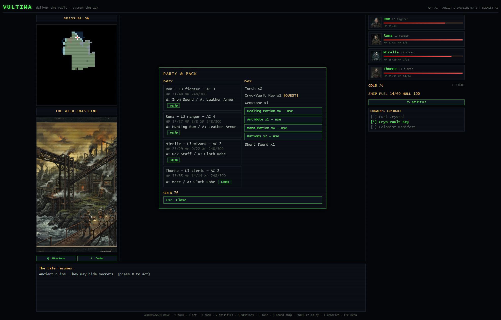501x320 pixels.
Task: Click SHIP FUEL 14/60 HULL 100 status
Action: click(x=394, y=94)
